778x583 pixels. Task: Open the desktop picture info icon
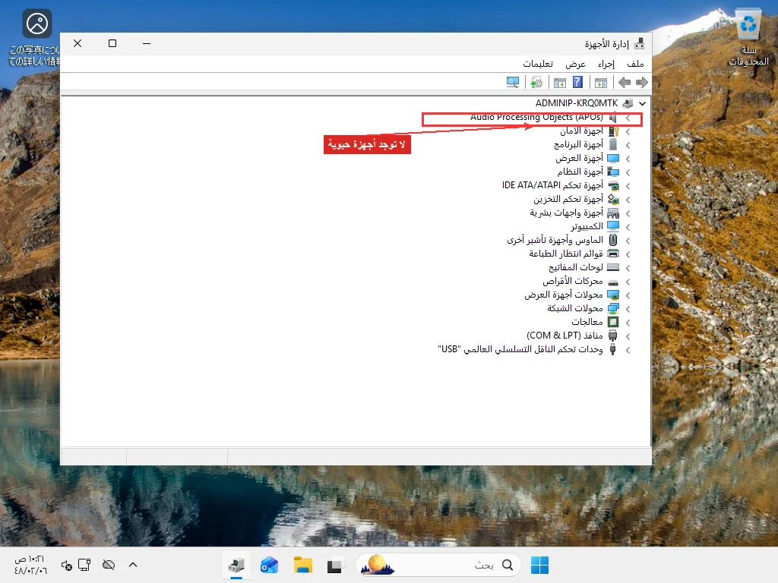coord(36,37)
